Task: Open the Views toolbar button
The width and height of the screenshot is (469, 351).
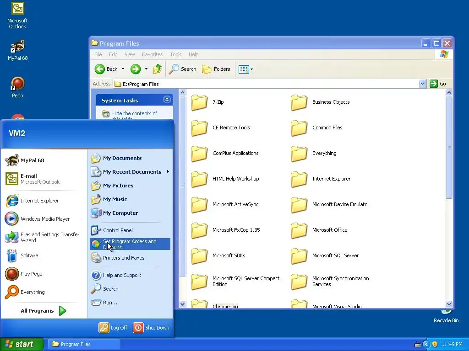Action: (x=244, y=69)
